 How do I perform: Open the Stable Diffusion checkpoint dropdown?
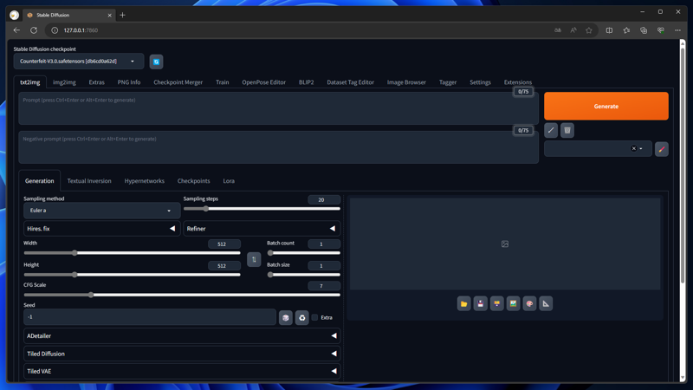click(79, 62)
